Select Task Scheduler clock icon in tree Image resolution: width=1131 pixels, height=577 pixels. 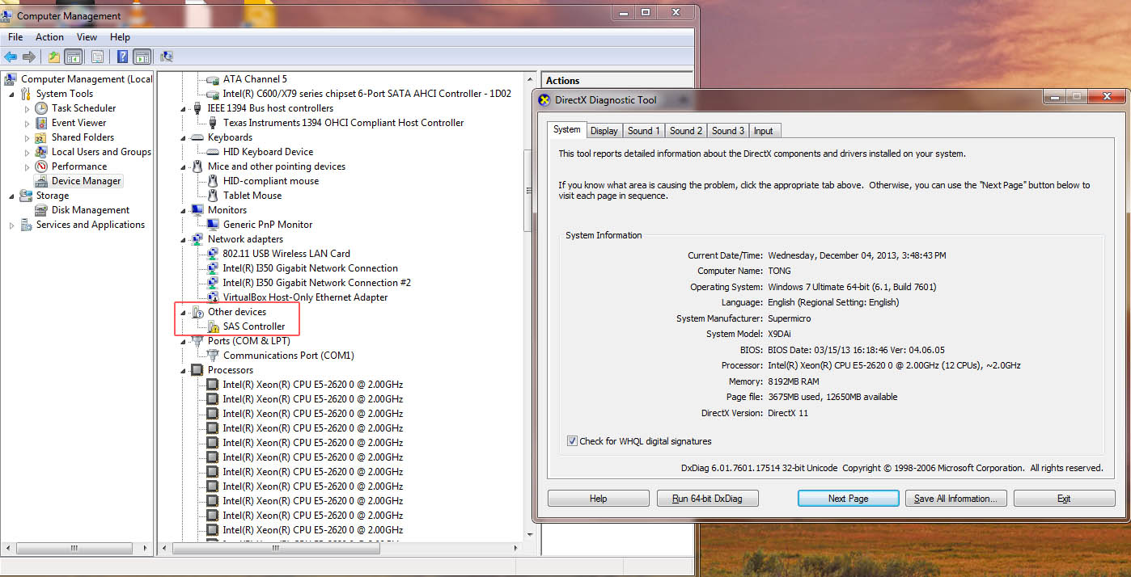[x=41, y=108]
